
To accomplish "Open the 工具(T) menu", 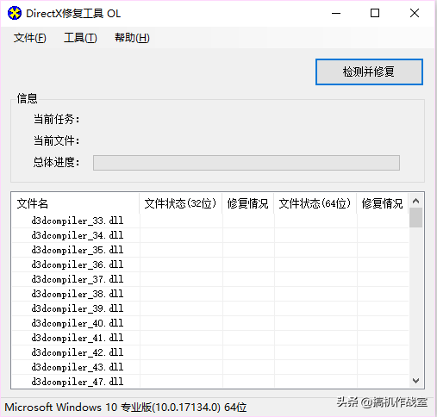I will click(x=80, y=38).
